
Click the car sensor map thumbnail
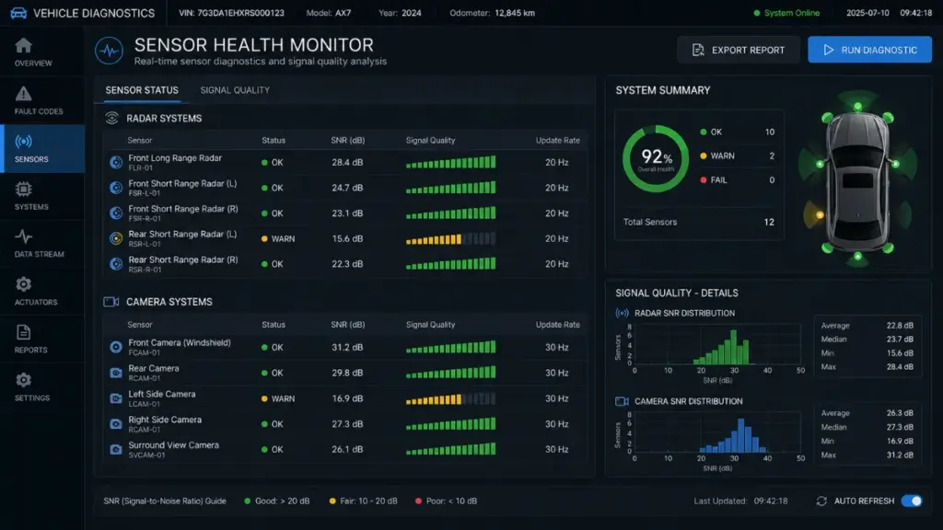[857, 179]
